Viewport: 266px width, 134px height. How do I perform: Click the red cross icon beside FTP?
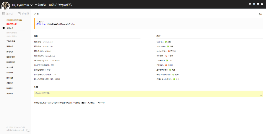[x=166, y=65]
